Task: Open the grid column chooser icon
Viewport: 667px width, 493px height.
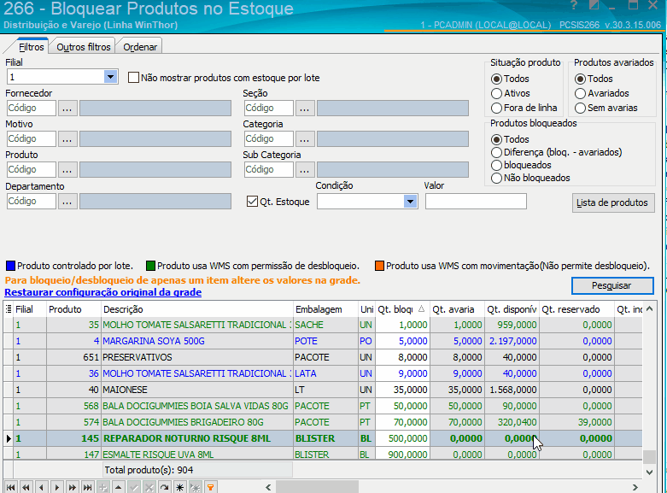Action: [8, 309]
